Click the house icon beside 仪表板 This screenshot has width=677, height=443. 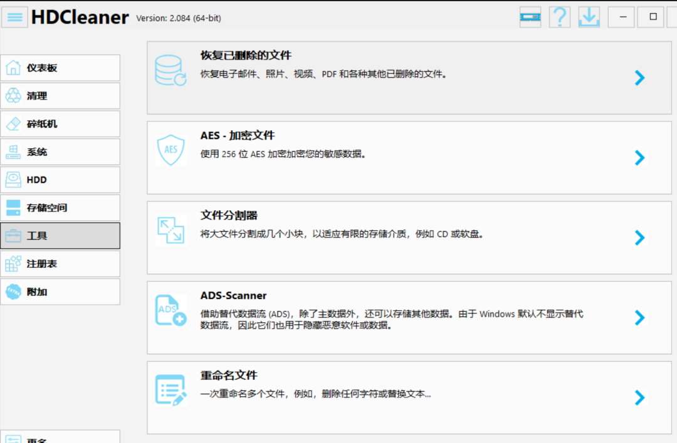[13, 68]
